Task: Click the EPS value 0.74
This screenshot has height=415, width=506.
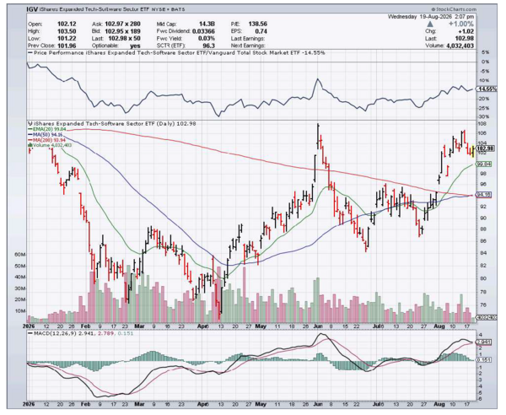Action: click(261, 31)
